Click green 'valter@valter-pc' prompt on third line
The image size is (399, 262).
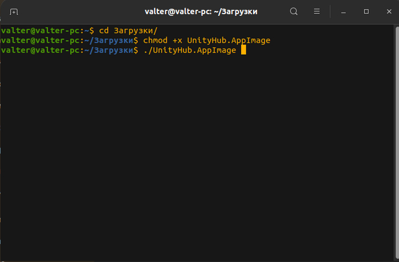pyautogui.click(x=39, y=50)
